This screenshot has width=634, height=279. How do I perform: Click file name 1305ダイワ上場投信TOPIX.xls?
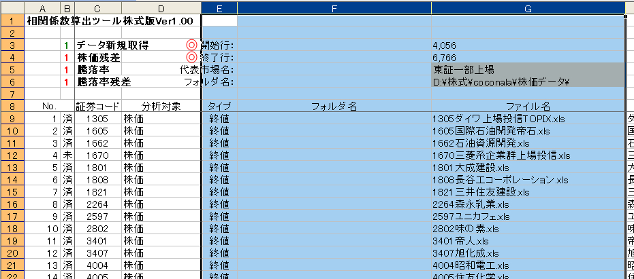point(498,119)
